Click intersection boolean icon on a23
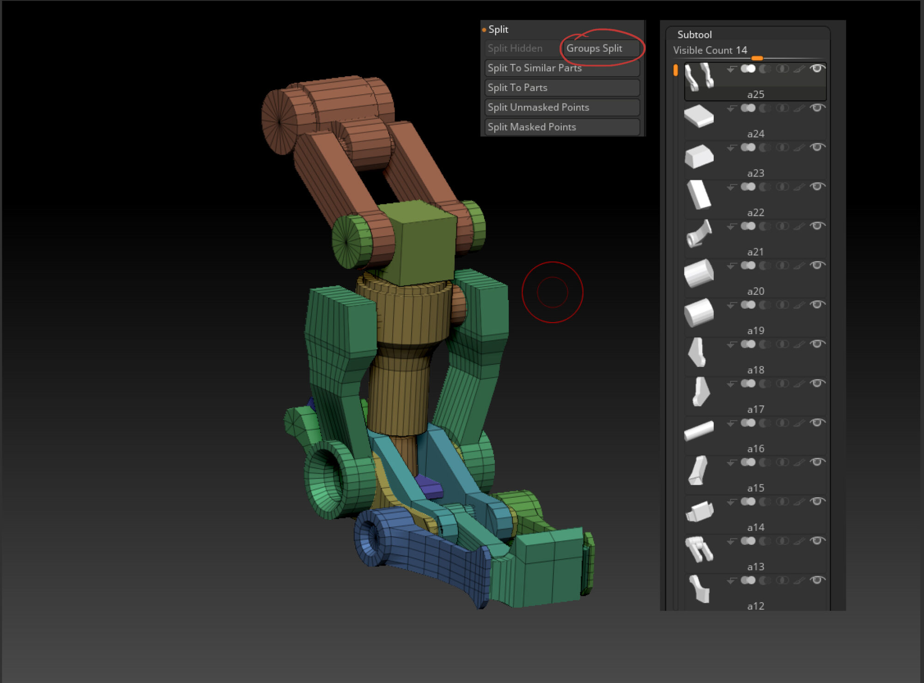Viewport: 924px width, 683px height. tap(782, 147)
